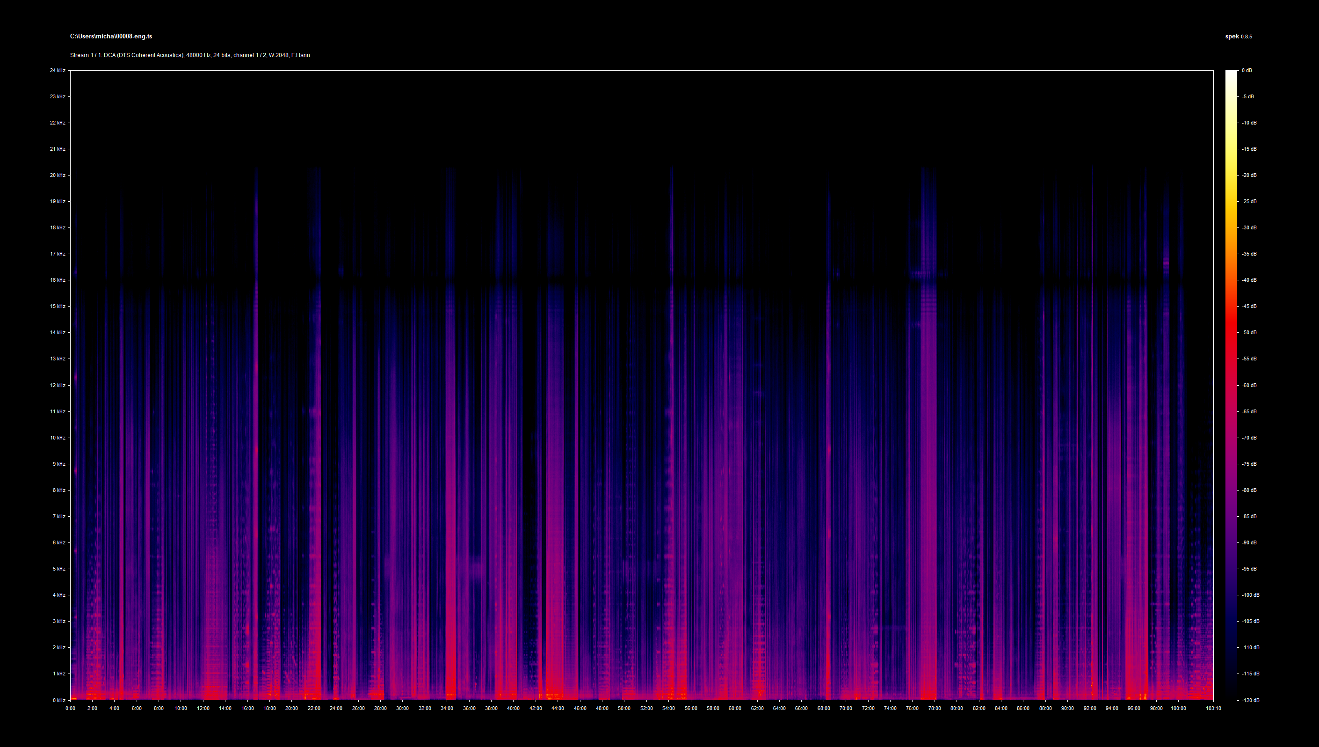Click the file path title 00008-eng.ts
The width and height of the screenshot is (1319, 747).
pyautogui.click(x=111, y=37)
